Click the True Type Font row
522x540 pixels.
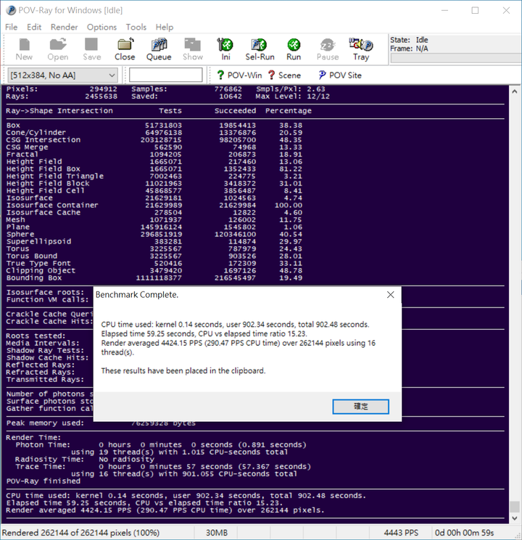[x=154, y=263]
